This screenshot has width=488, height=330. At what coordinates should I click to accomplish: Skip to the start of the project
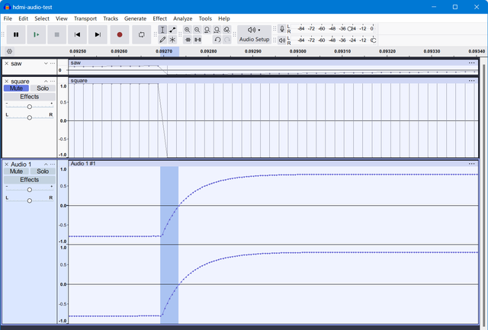77,34
